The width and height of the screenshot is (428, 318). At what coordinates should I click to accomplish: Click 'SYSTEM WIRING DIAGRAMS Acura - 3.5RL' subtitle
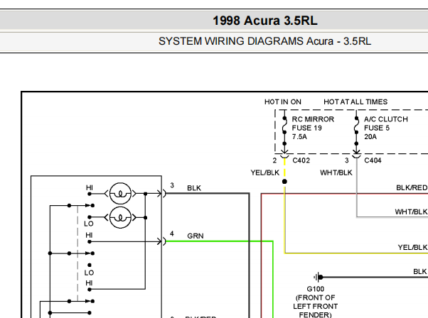pos(264,41)
